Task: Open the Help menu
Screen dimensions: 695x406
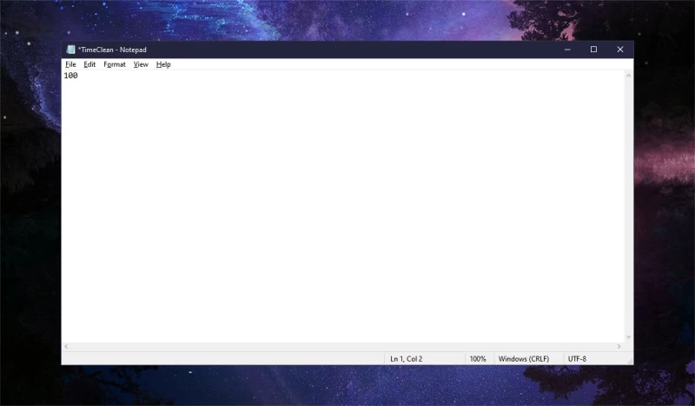Action: pos(163,64)
